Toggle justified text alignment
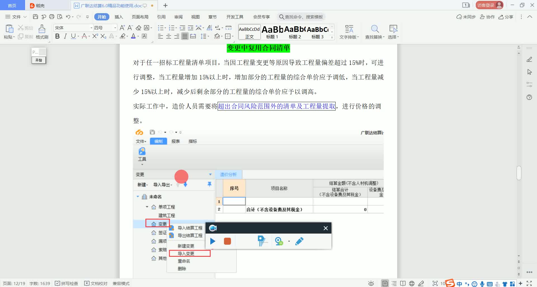 click(185, 36)
